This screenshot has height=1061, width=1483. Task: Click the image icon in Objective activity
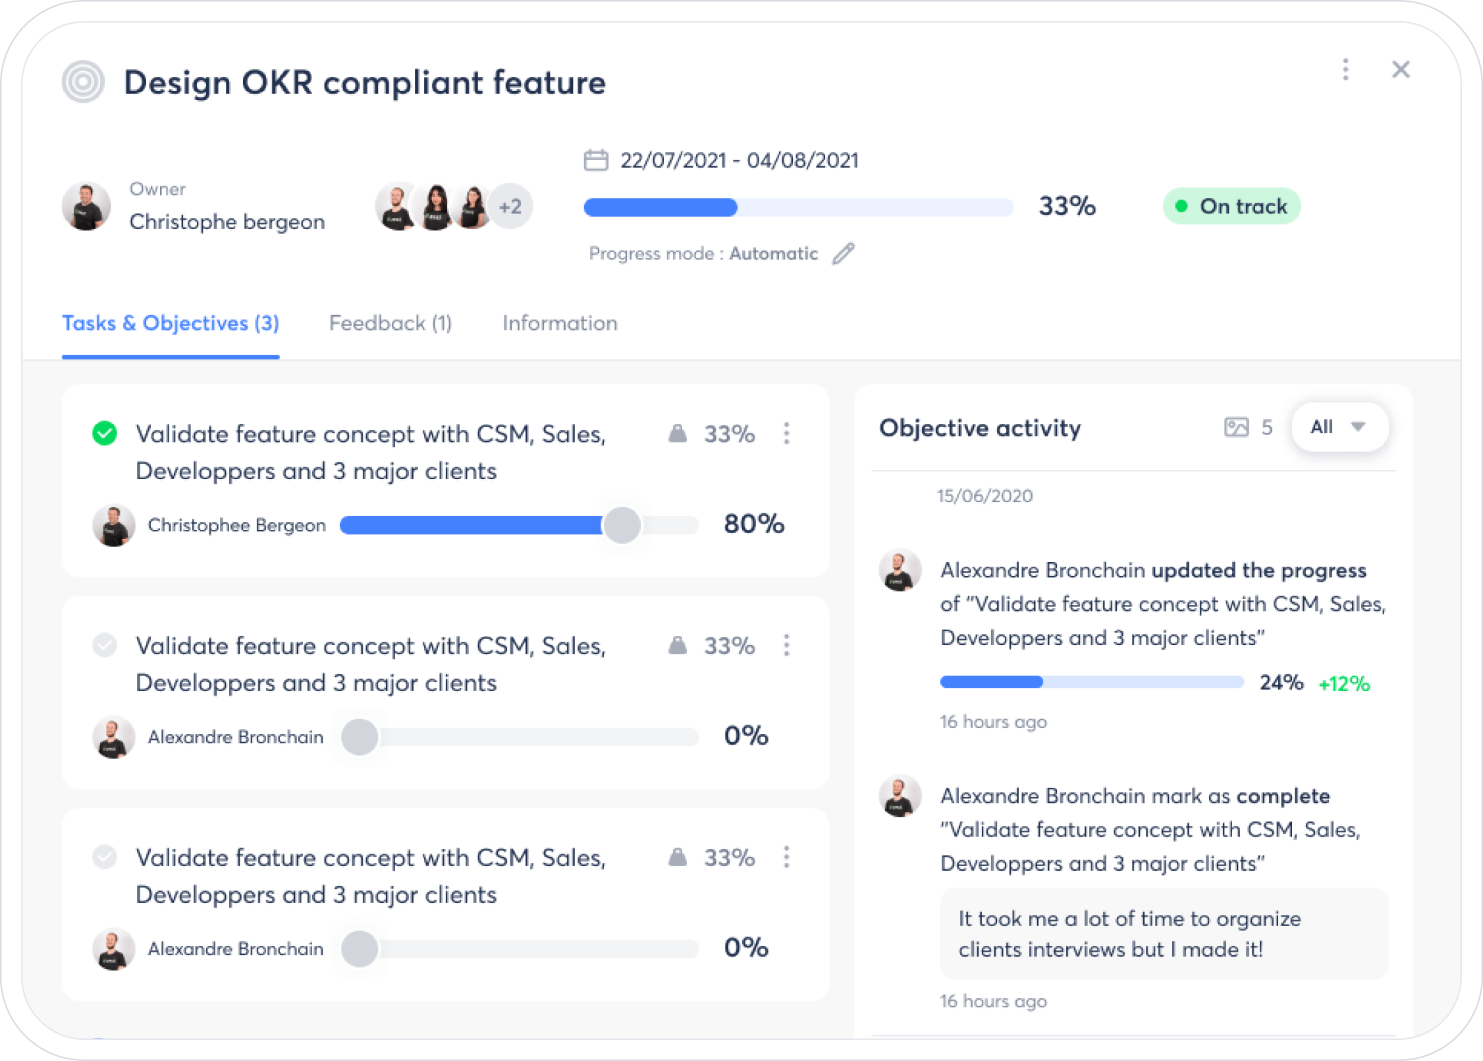tap(1235, 427)
